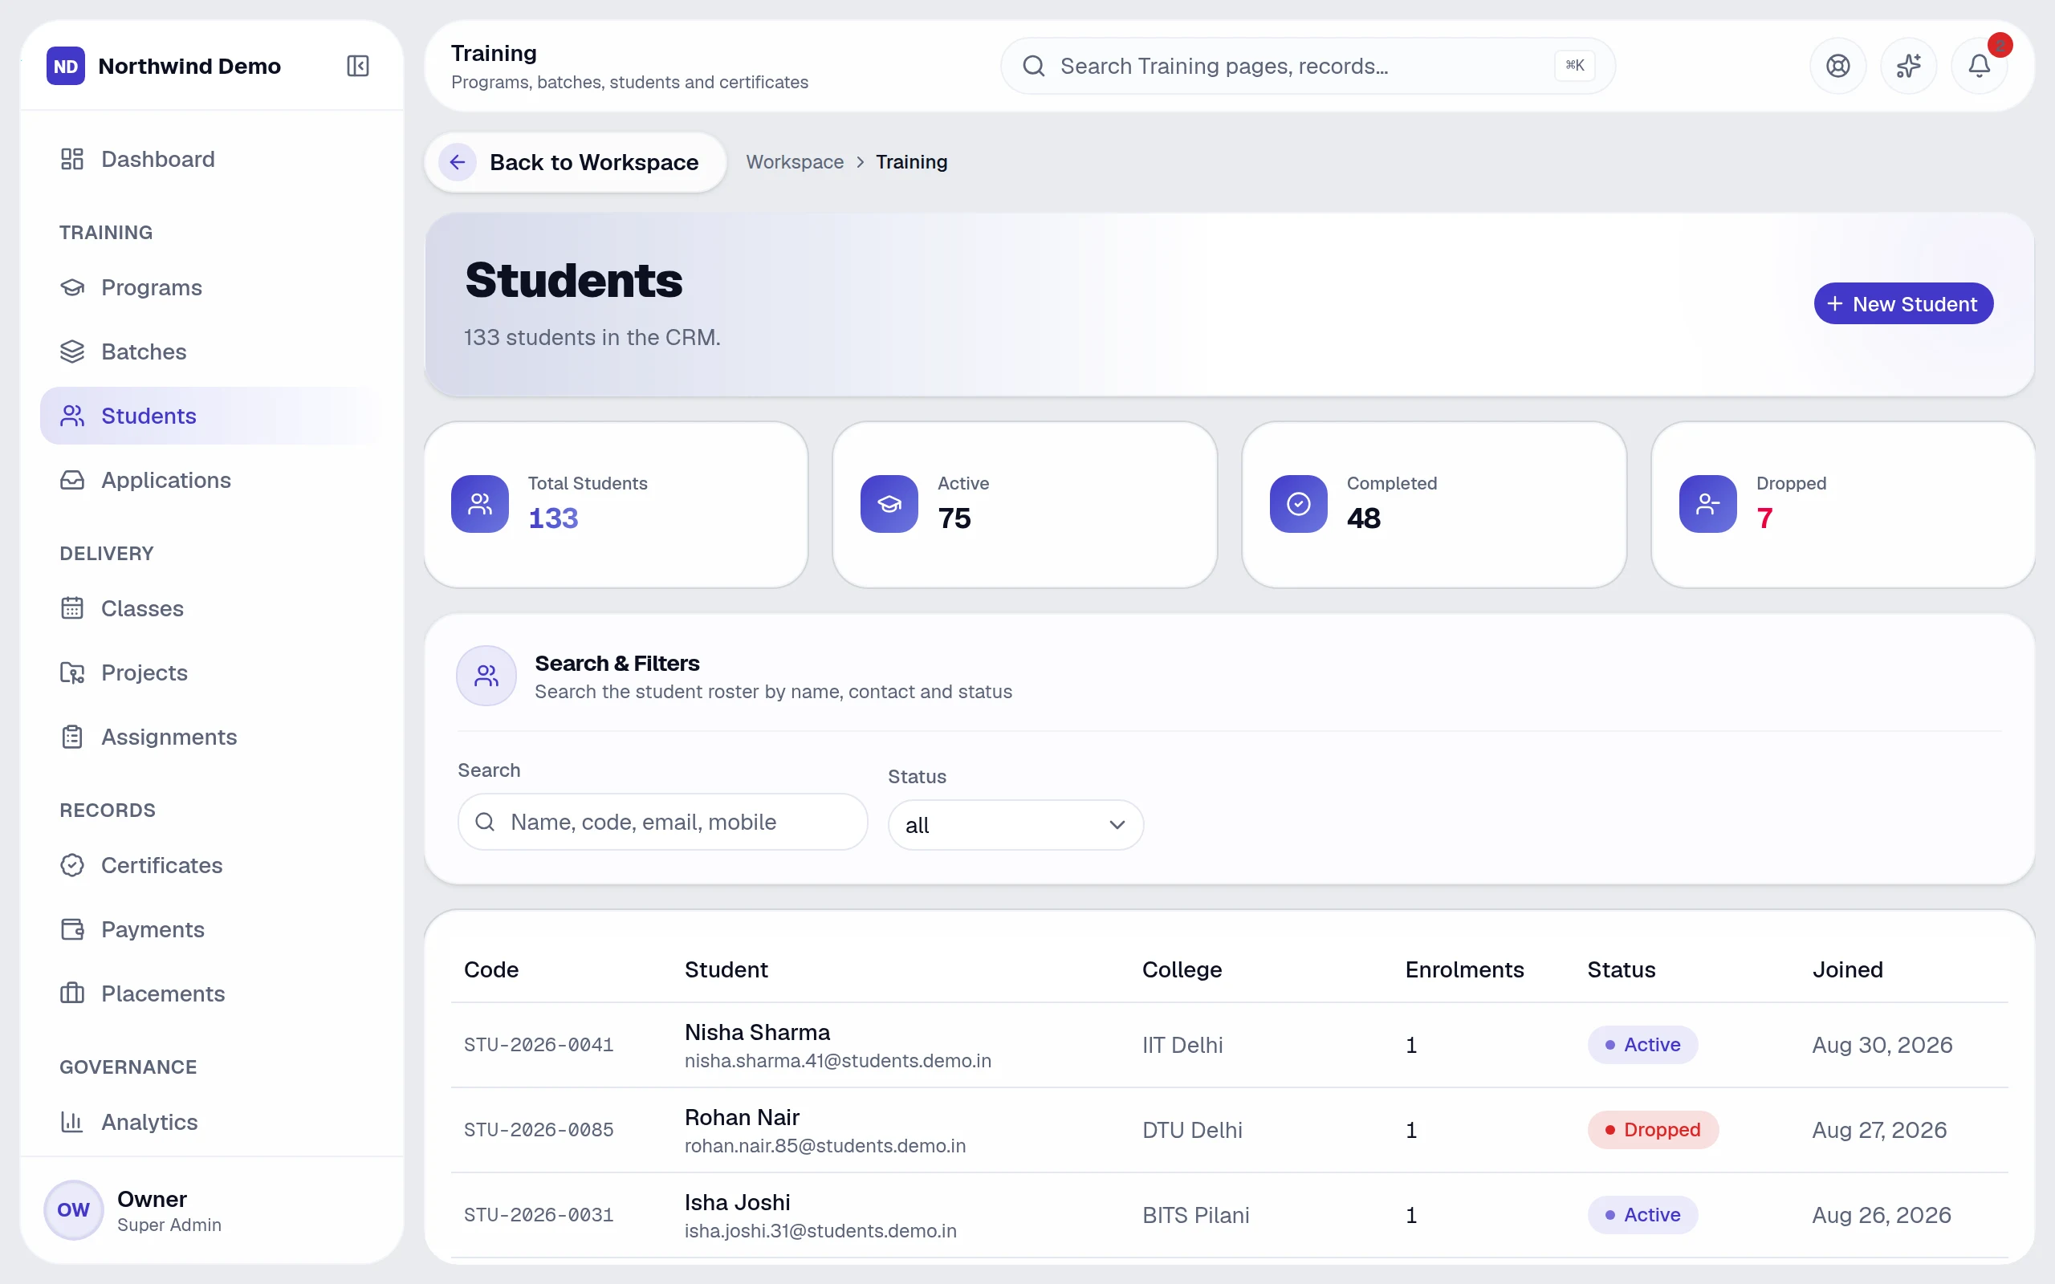2055x1284 pixels.
Task: Click the Dropped user-minus card icon
Action: (1707, 504)
